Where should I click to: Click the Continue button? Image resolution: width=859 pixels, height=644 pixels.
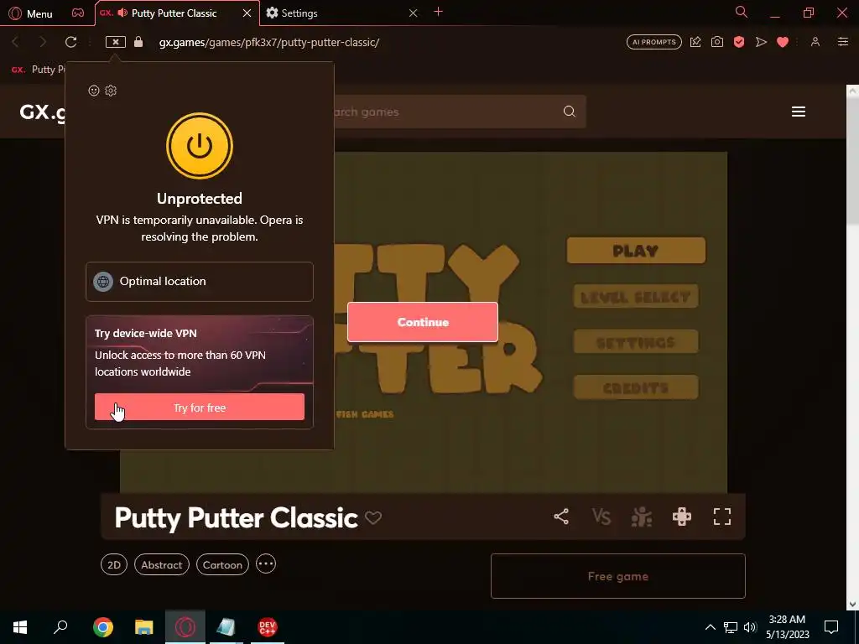pos(423,322)
